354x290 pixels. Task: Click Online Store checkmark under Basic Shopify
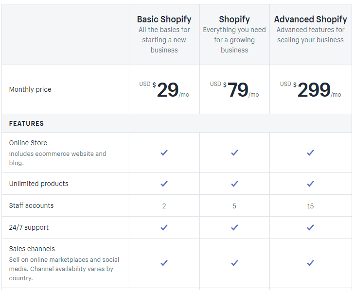point(164,153)
